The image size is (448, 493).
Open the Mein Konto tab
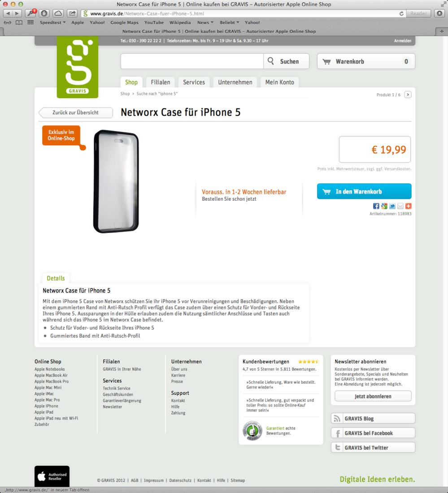280,82
